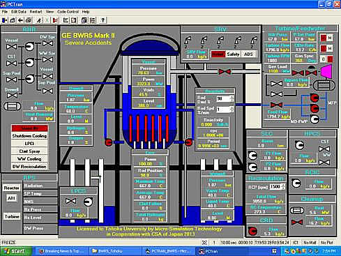Click the top red main feedwater pump
This screenshot has width=341, height=256.
coord(315,98)
